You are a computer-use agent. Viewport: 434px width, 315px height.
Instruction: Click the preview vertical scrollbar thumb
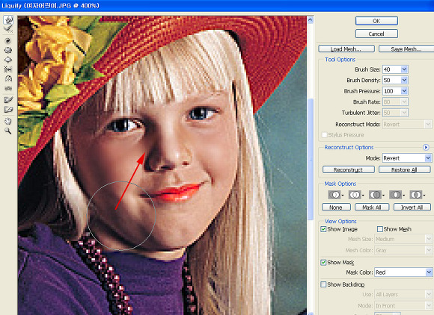(x=311, y=159)
